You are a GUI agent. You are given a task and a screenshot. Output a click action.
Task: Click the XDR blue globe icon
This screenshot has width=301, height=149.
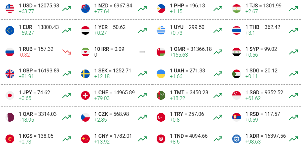(236, 139)
